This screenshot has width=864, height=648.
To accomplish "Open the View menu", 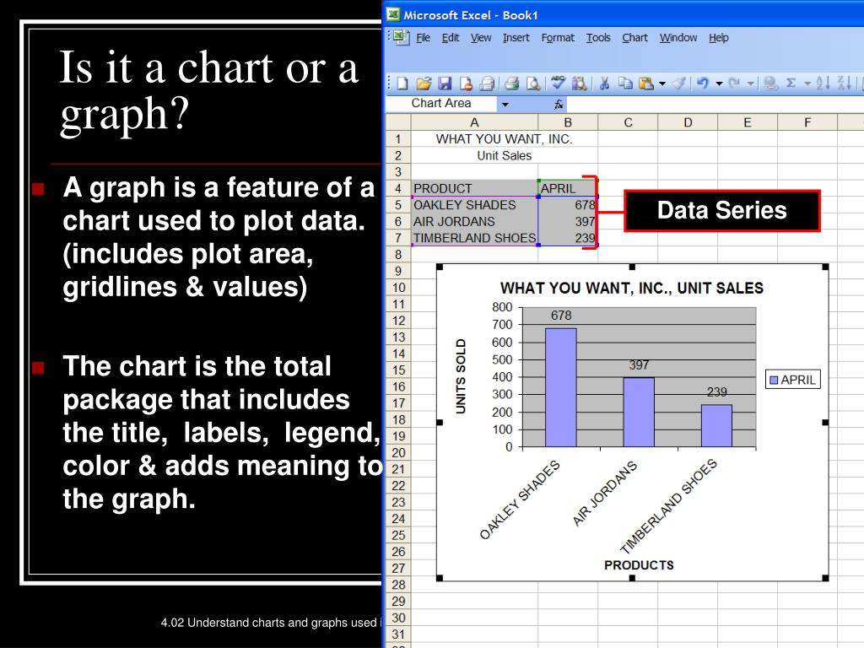I will (480, 37).
